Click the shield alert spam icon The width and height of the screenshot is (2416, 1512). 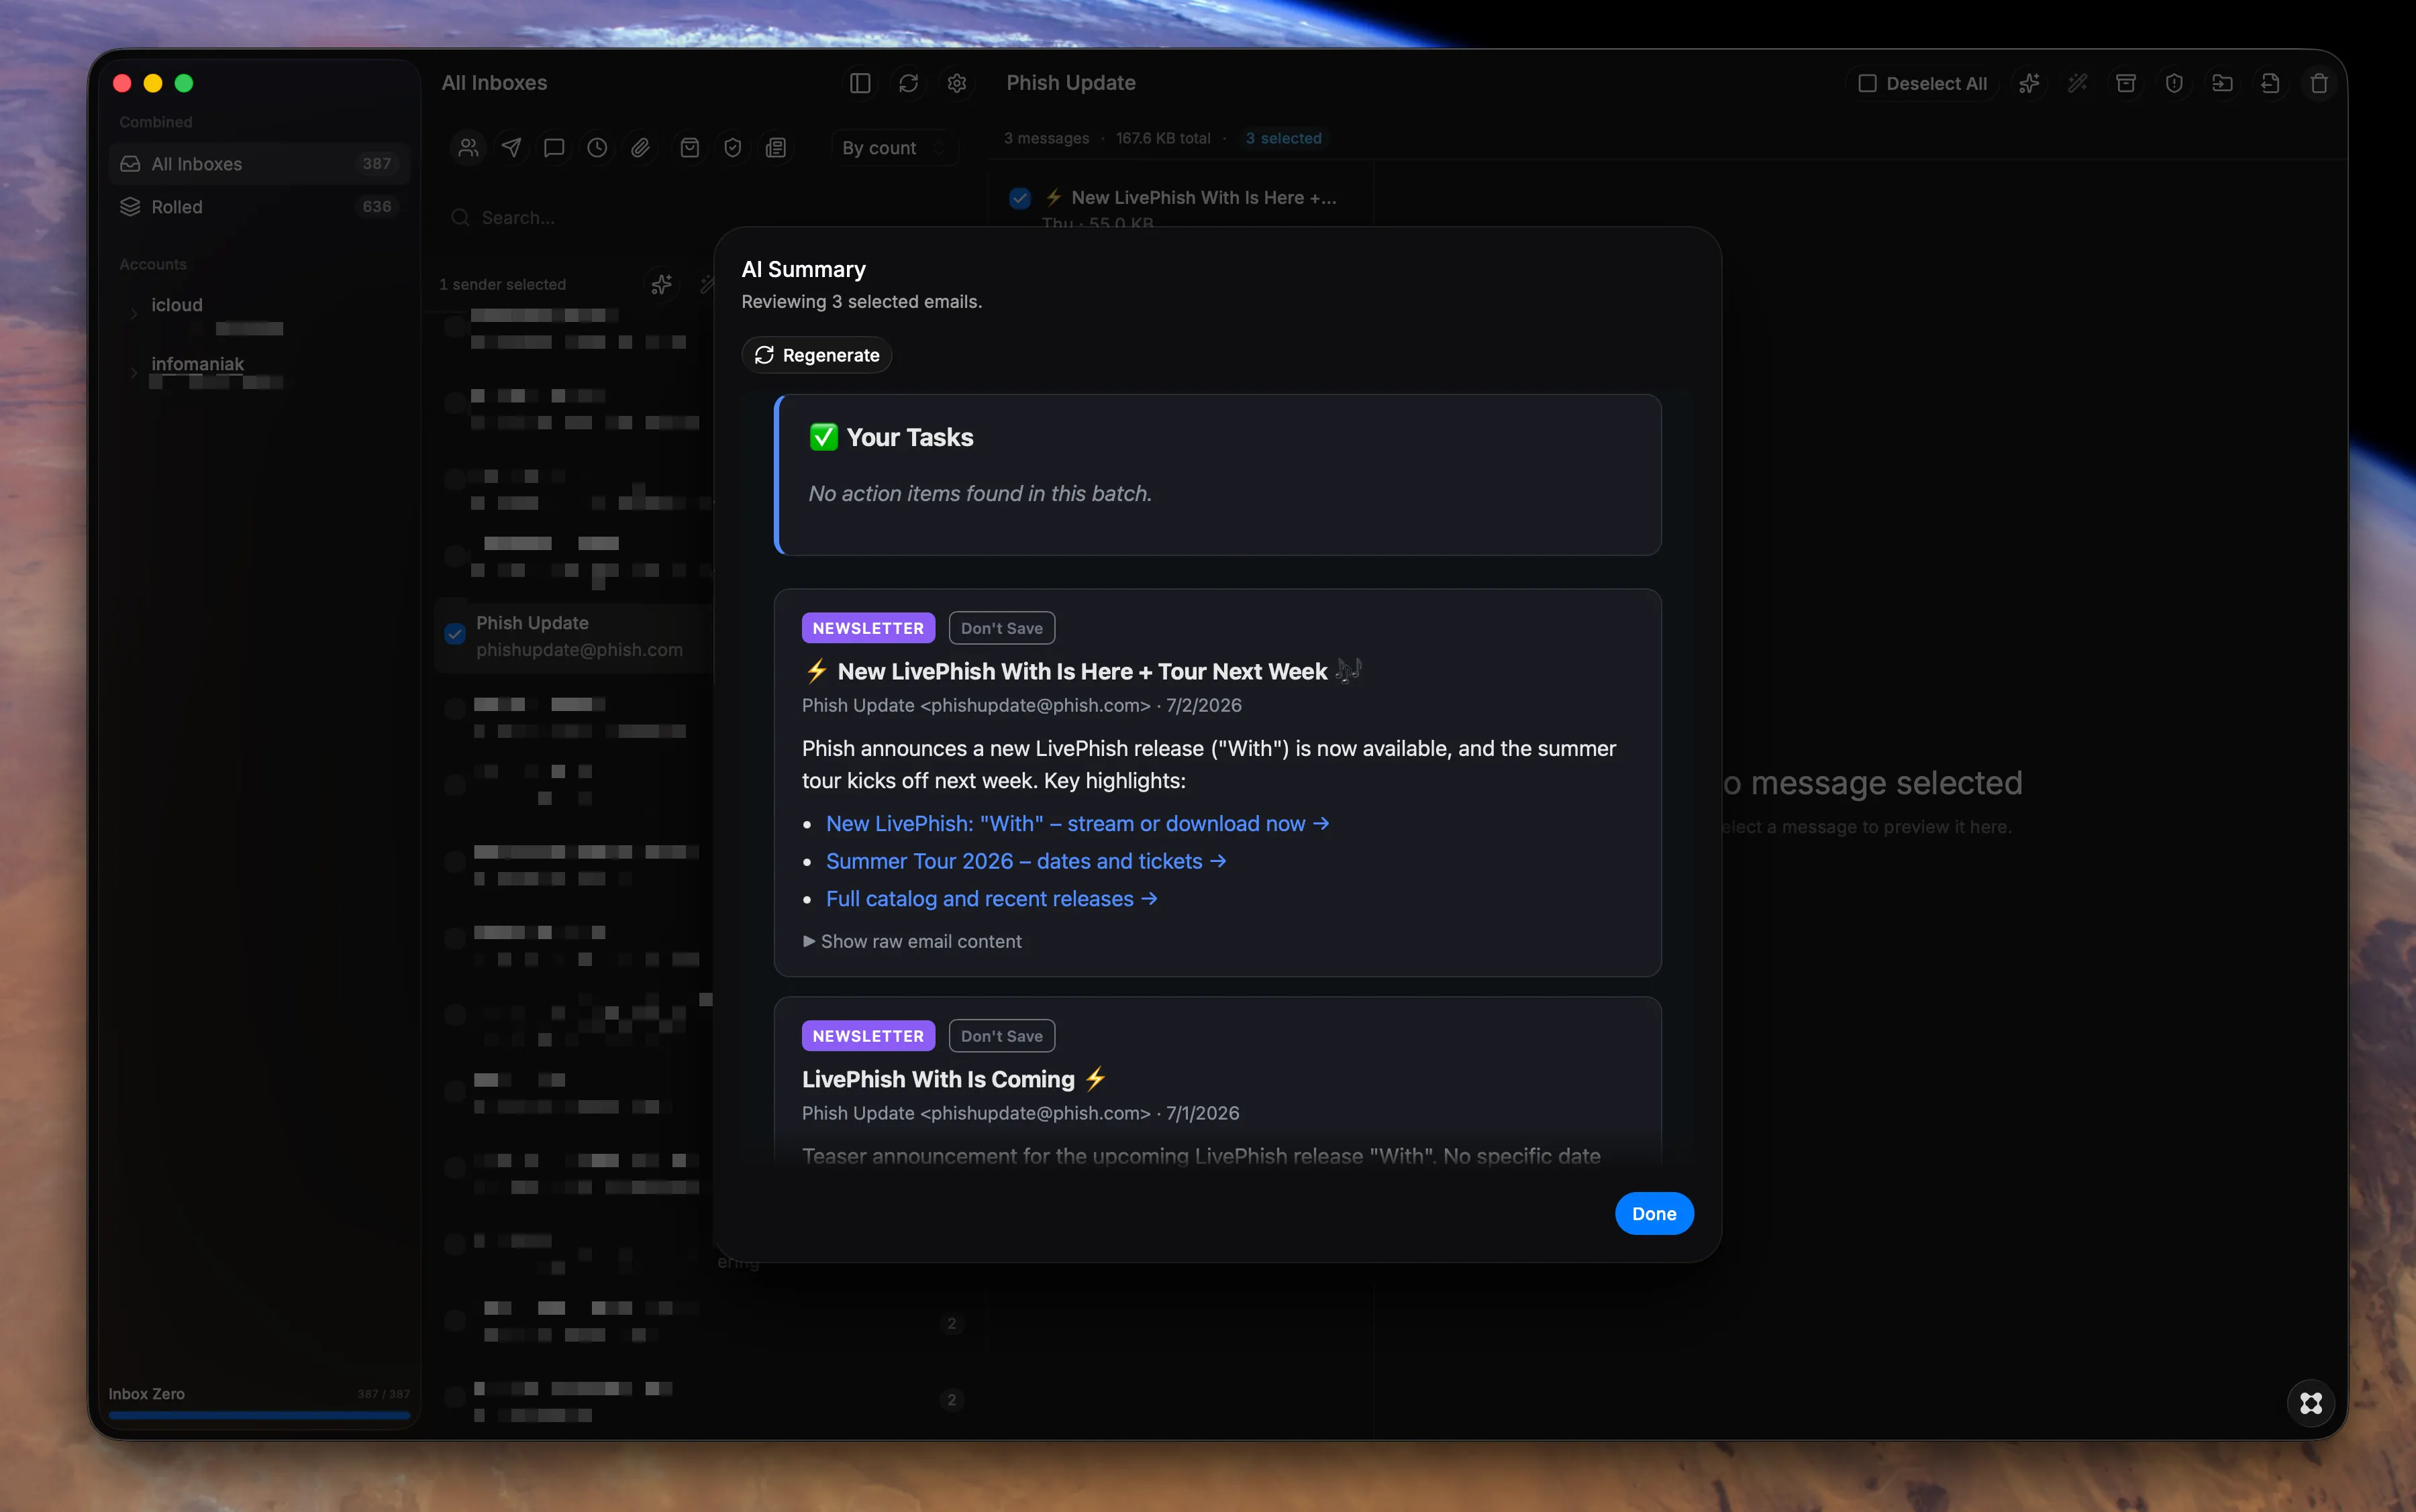(x=2174, y=83)
